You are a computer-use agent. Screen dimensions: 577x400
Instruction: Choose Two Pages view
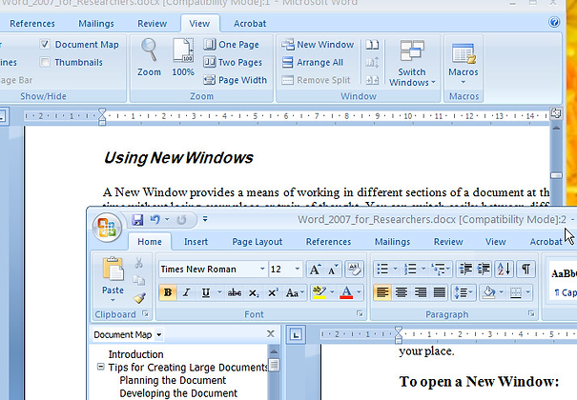point(233,62)
